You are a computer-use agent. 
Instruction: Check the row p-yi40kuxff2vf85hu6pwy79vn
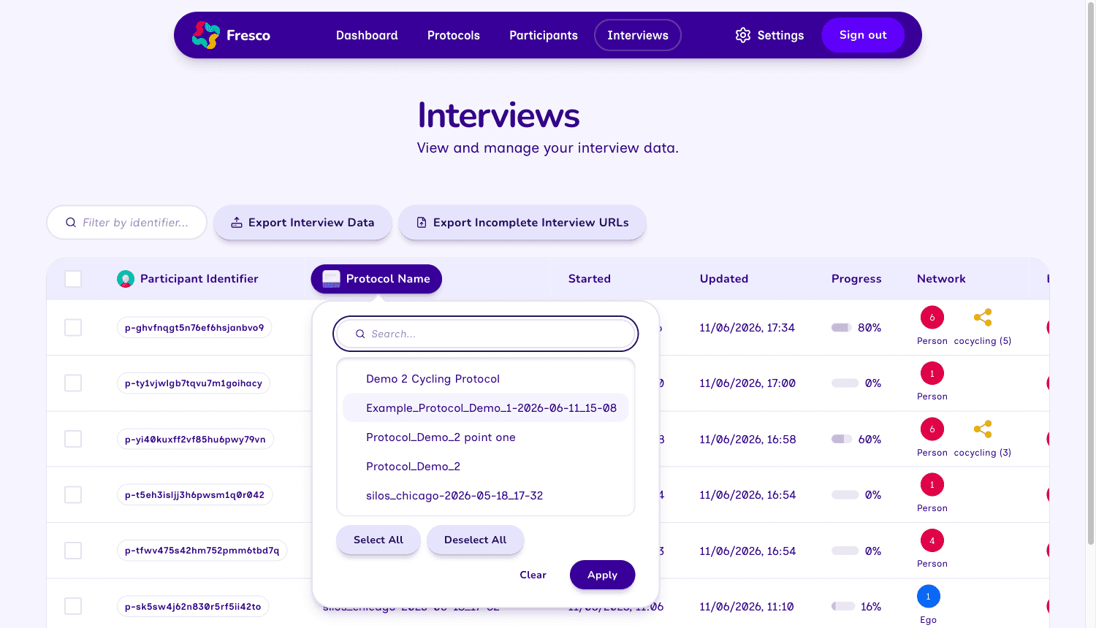[73, 439]
